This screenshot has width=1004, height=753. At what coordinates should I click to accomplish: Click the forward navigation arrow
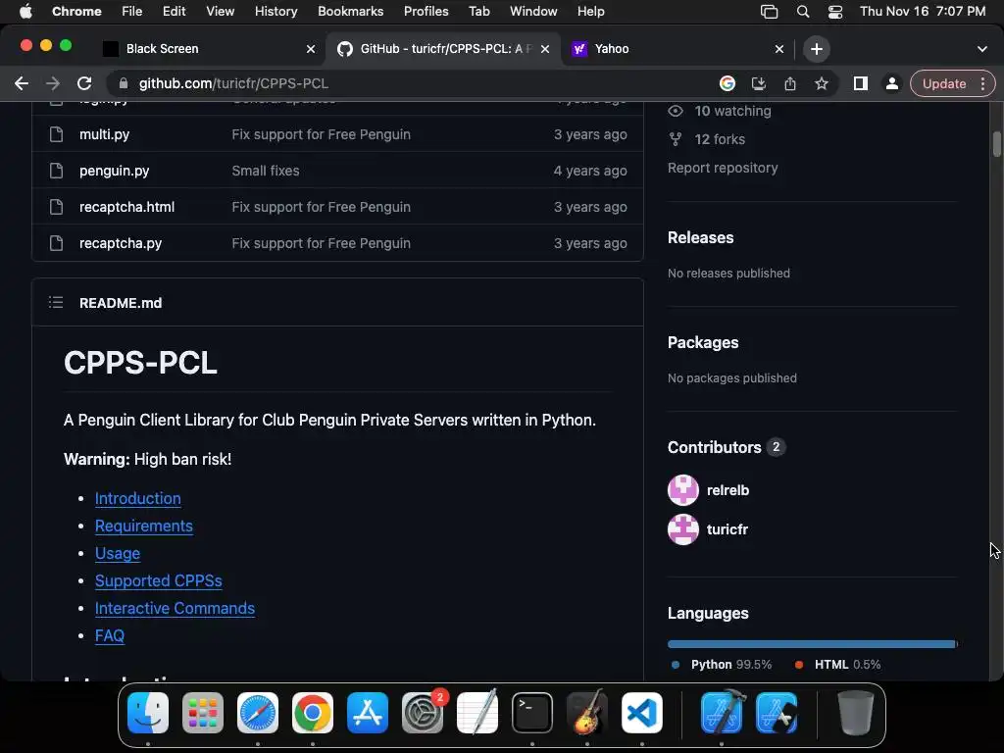(53, 83)
